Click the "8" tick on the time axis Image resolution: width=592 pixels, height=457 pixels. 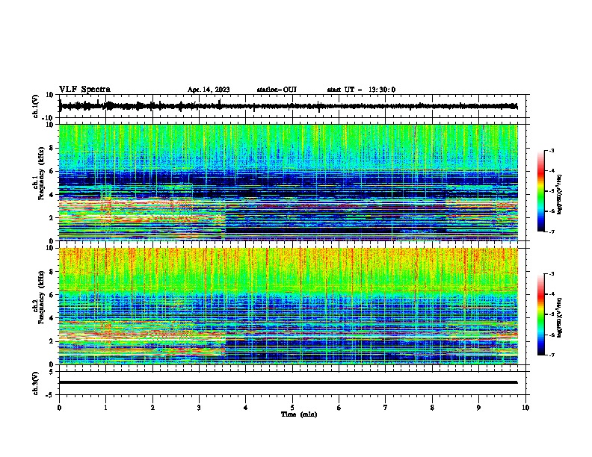[x=432, y=408]
